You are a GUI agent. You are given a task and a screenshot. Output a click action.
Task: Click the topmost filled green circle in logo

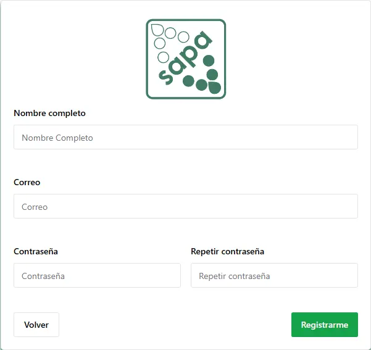(x=209, y=60)
